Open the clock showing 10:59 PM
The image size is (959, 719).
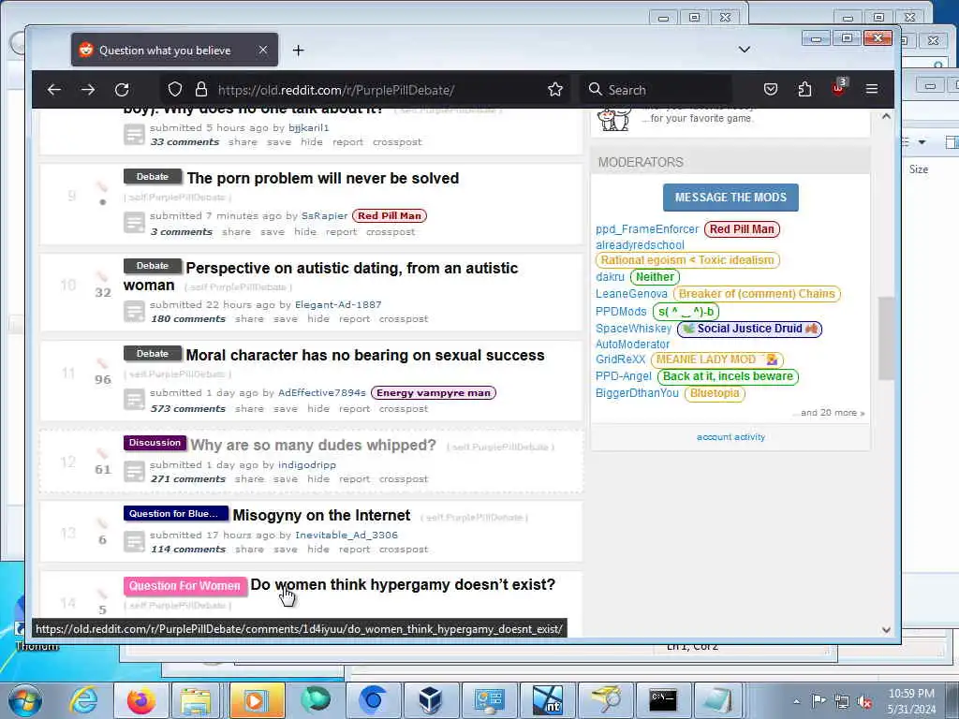tap(911, 700)
